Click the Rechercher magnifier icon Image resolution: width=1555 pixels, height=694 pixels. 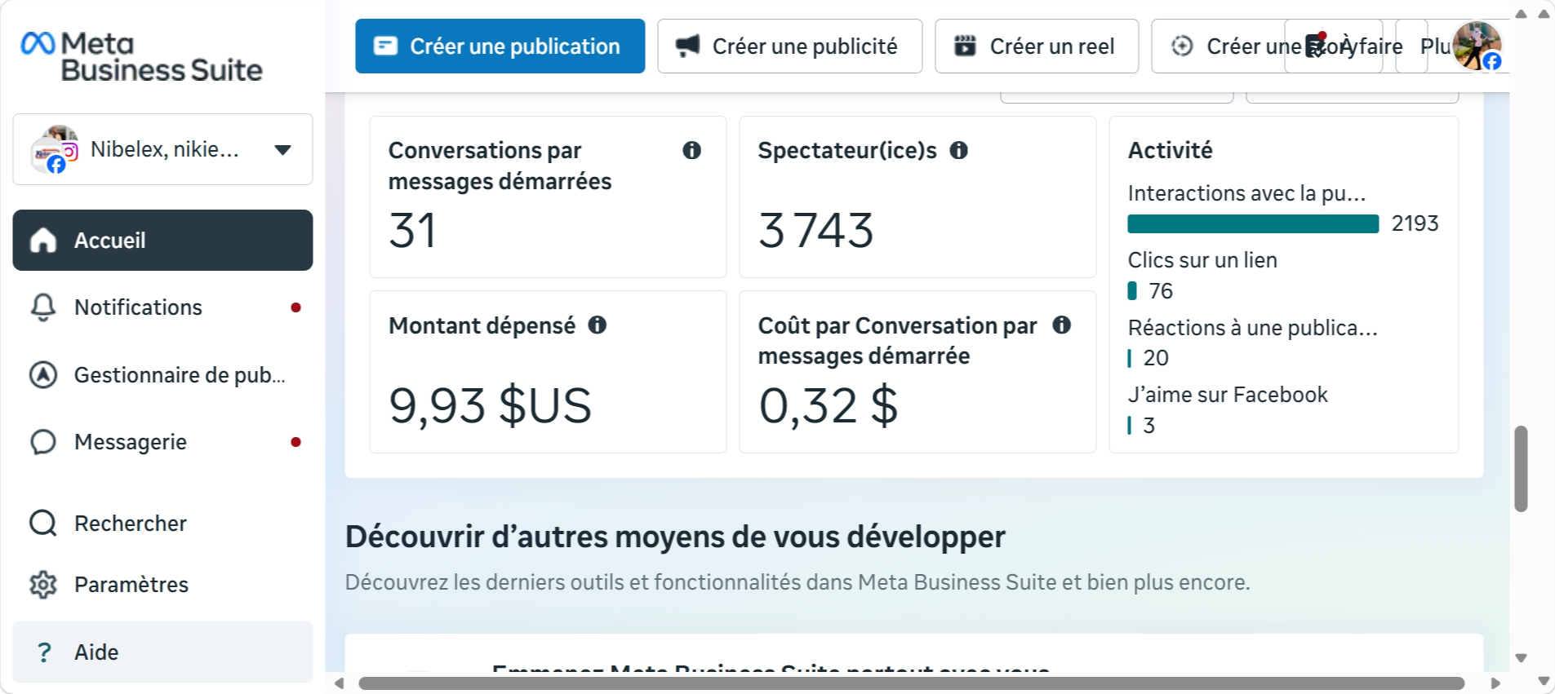point(43,523)
